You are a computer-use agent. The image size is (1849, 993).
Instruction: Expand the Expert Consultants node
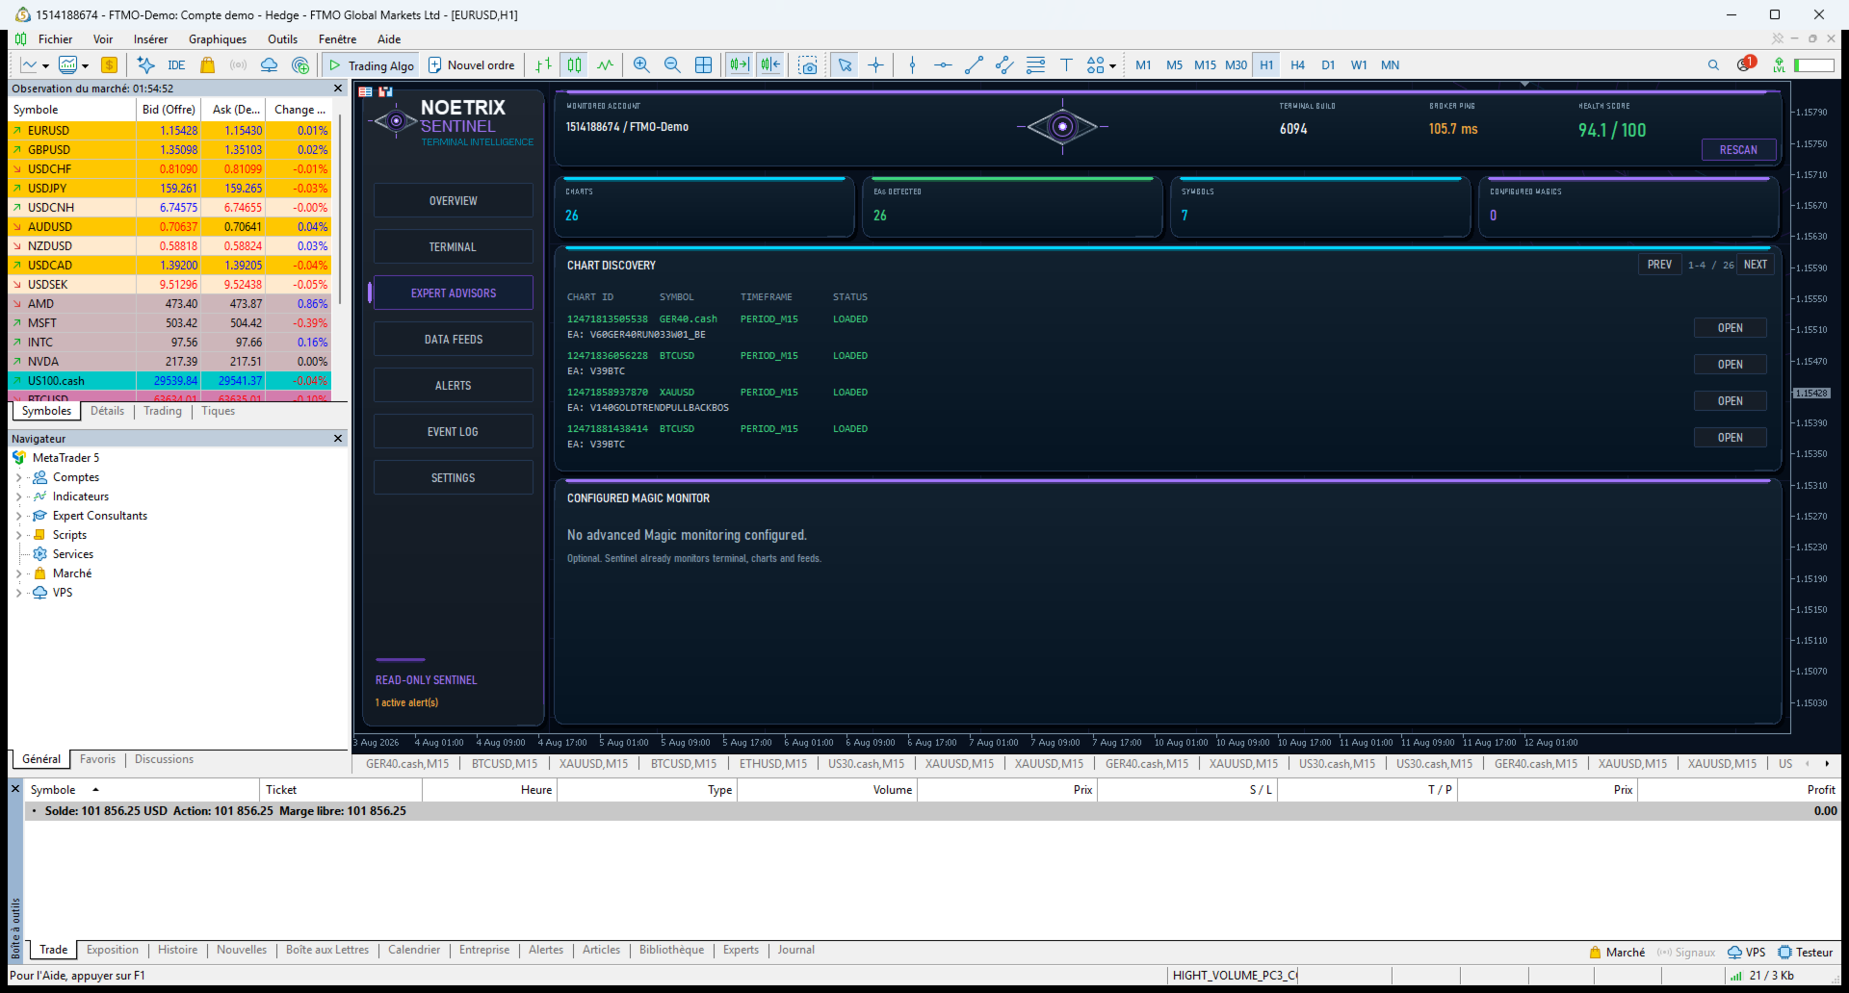(18, 516)
